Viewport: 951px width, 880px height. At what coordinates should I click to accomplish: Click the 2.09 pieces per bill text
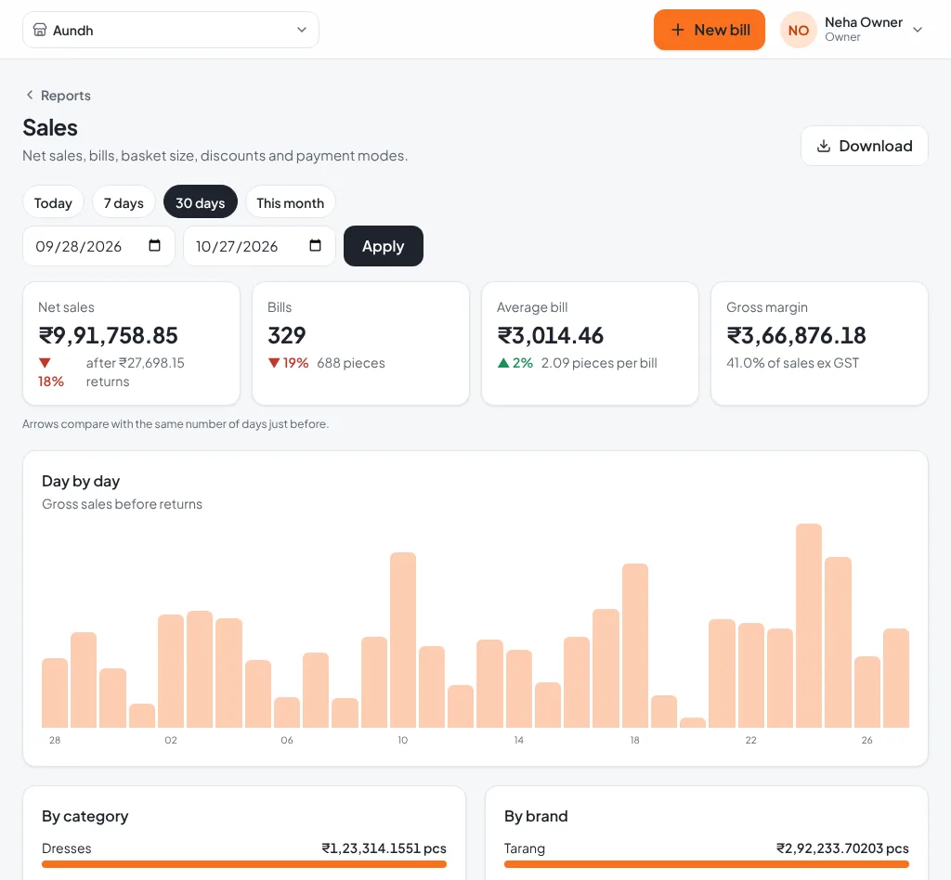[599, 362]
